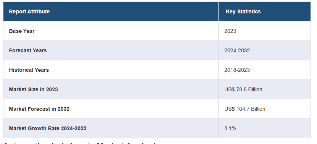Select the Market Growth Rate 2024-2032 label
This screenshot has width=317, height=144.
(48, 128)
